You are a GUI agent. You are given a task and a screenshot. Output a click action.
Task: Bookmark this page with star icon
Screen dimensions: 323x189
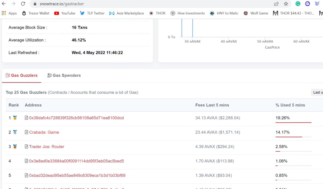coord(286,4)
